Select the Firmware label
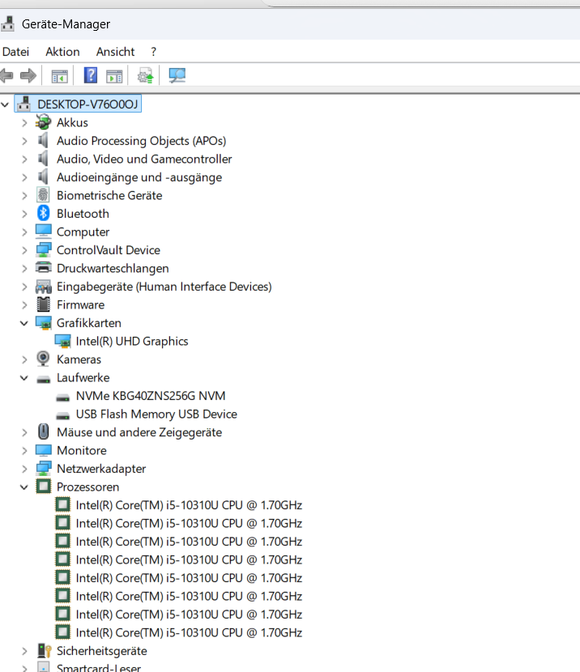This screenshot has width=580, height=672. [x=80, y=304]
